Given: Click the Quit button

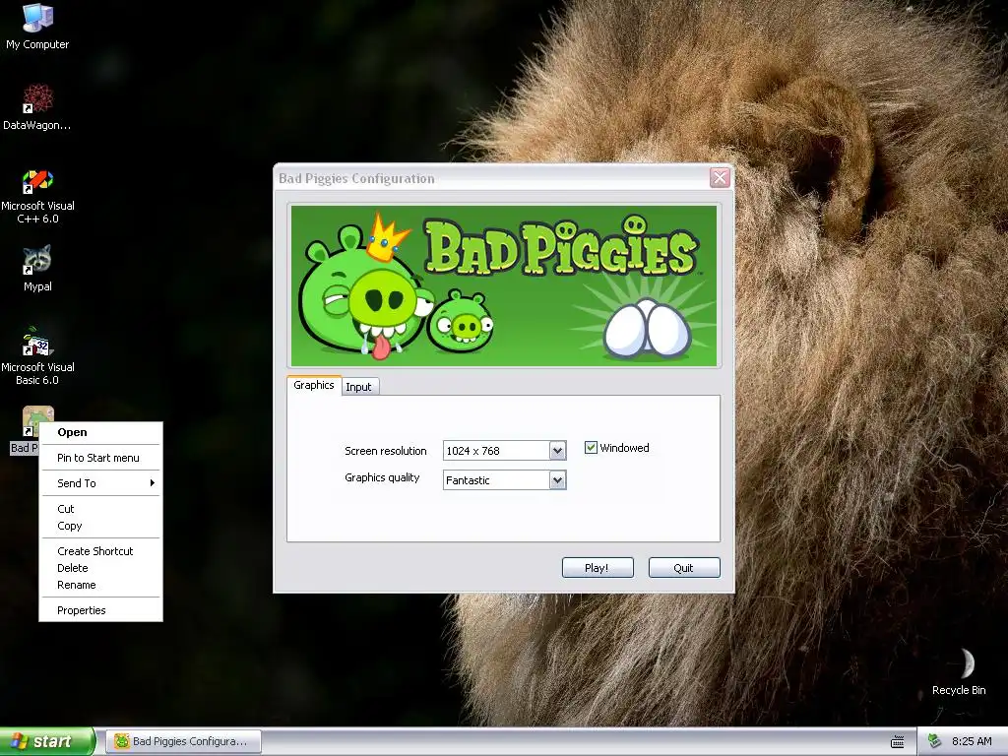Looking at the screenshot, I should click(684, 568).
